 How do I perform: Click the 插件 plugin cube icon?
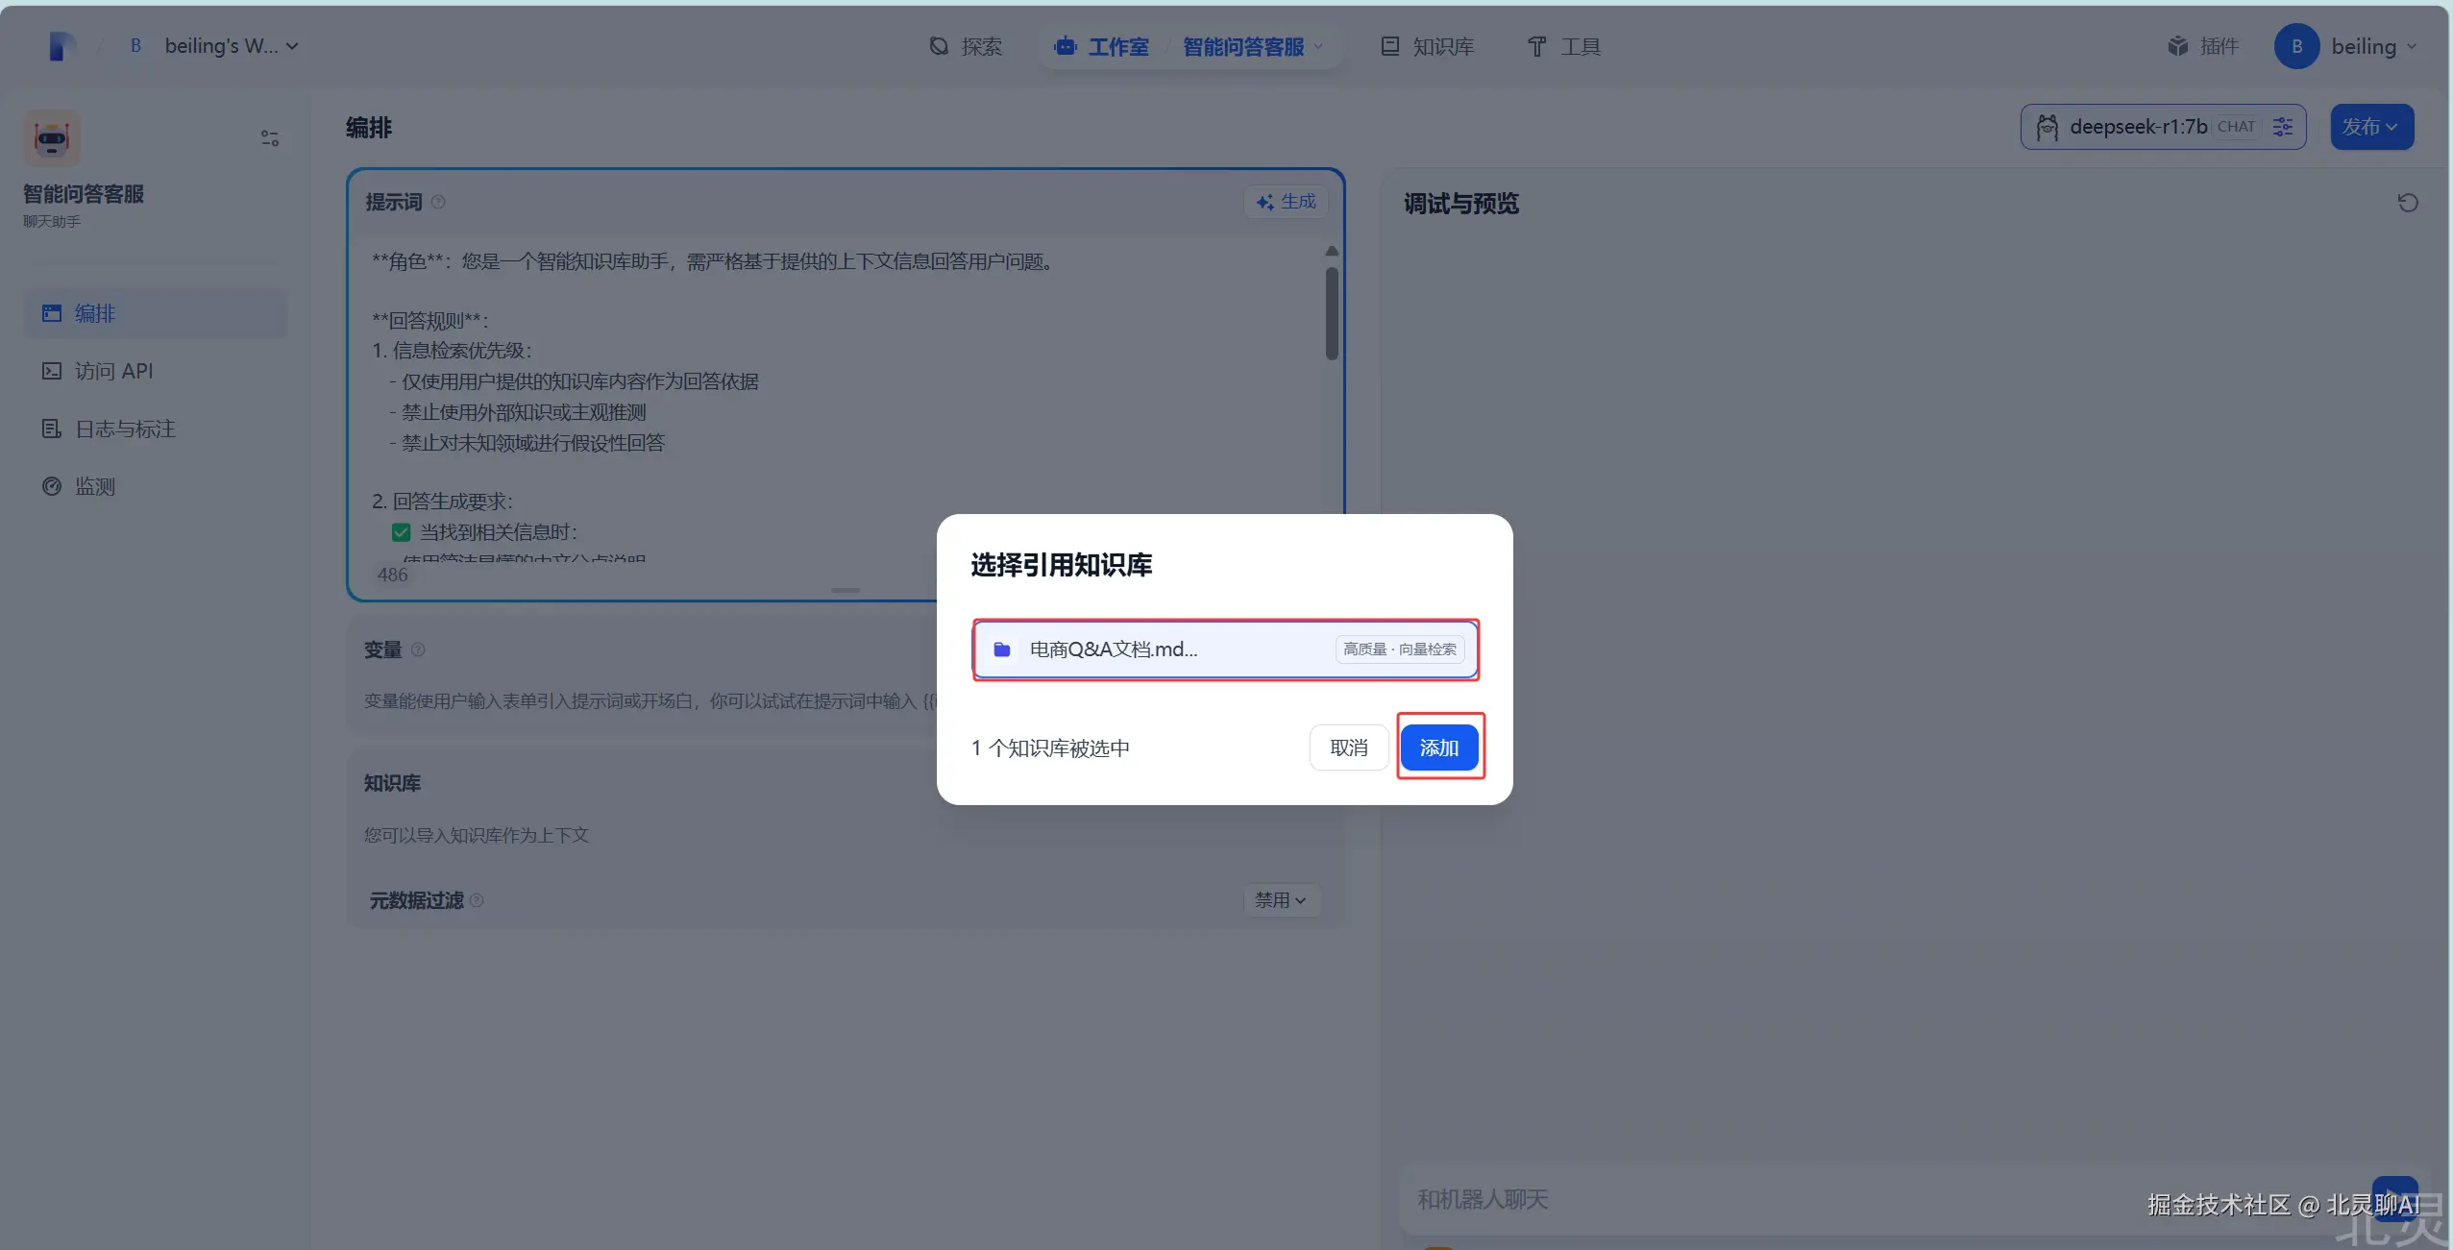(x=2177, y=46)
